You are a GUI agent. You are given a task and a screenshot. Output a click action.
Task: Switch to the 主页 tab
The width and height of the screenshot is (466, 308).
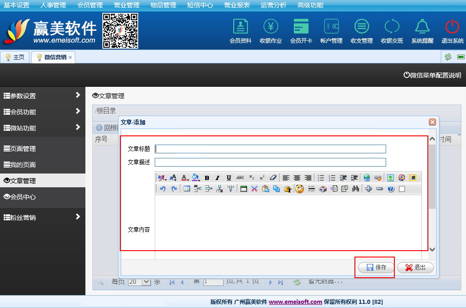(15, 57)
